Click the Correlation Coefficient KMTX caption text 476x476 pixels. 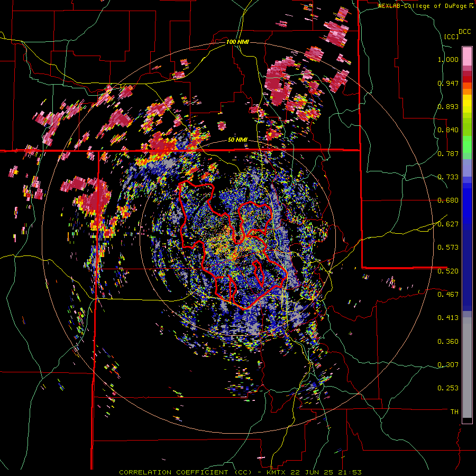[240, 472]
